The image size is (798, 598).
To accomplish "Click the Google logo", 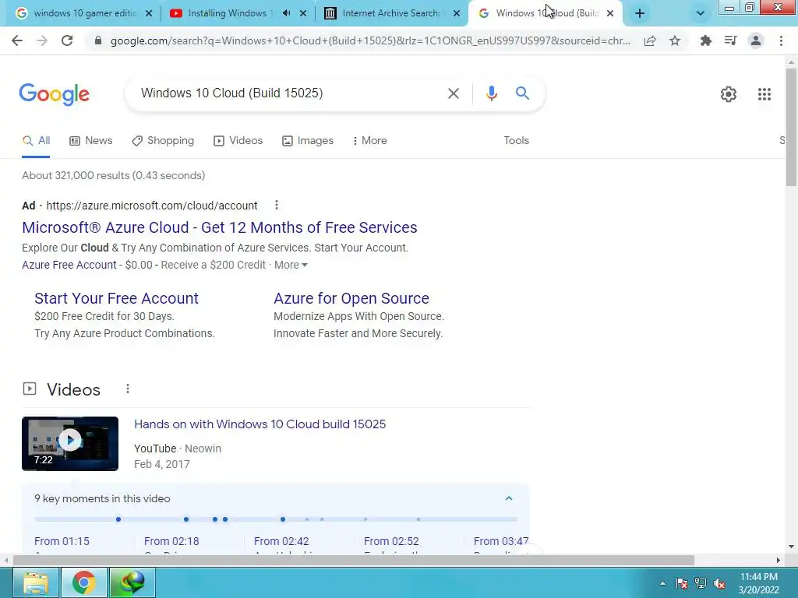I will coord(55,94).
